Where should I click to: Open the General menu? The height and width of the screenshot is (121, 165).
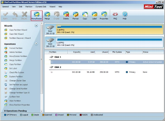click(x=6, y=7)
